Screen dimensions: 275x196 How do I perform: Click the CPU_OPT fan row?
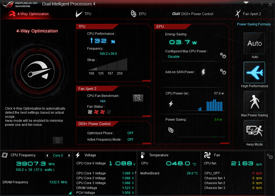tap(233, 173)
